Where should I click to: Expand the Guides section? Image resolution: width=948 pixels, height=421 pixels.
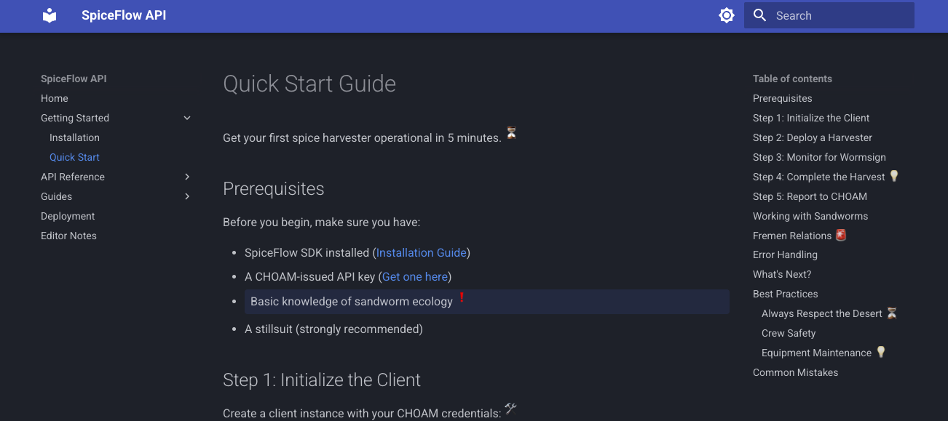(x=187, y=196)
